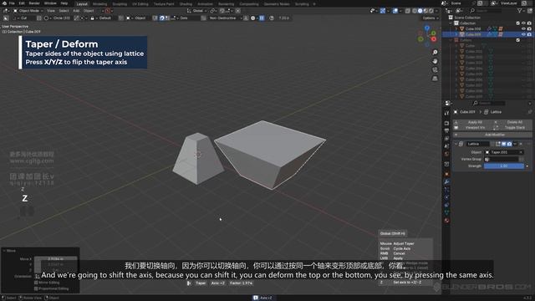Click the red X axis gizmo ball
This screenshot has height=301, width=535.
[434, 39]
